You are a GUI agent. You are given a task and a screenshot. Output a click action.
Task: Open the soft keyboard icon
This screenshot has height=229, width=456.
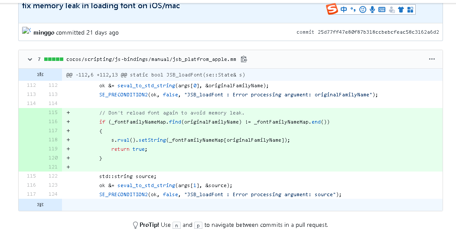pos(382,9)
